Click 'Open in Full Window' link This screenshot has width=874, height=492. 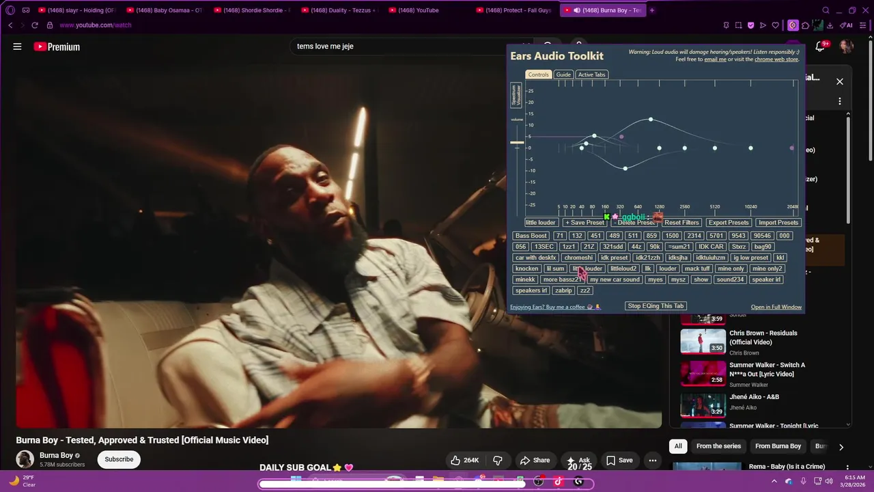coord(776,307)
